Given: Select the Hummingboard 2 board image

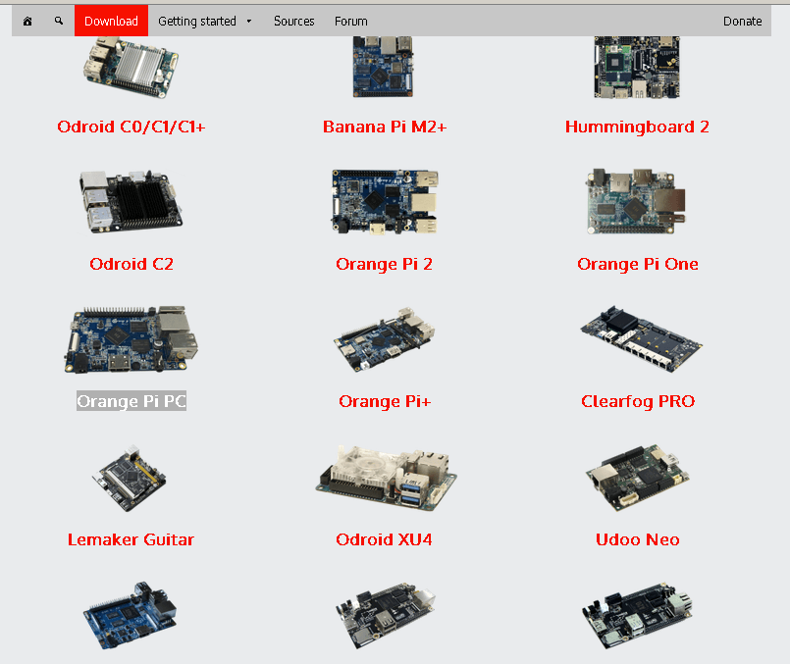Looking at the screenshot, I should pos(637,67).
